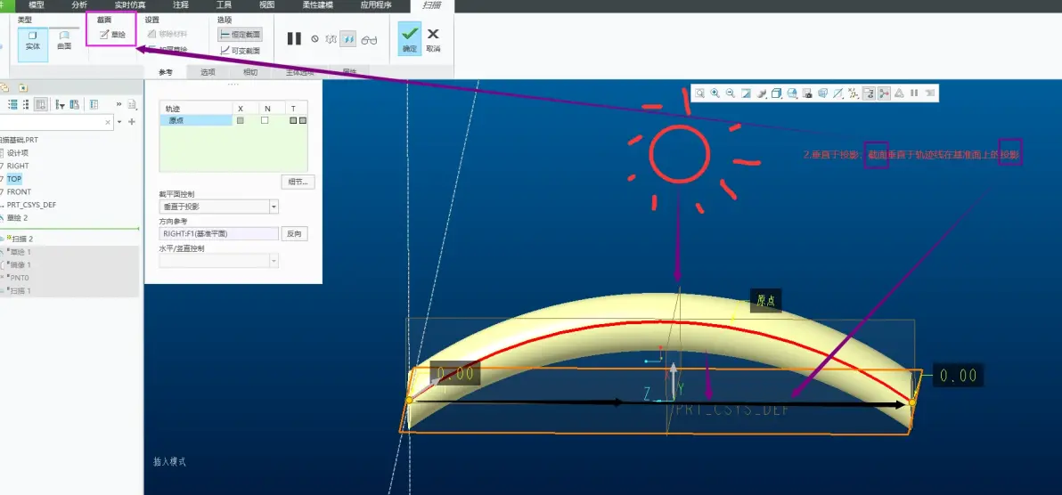
Task: Select the 恒定截面 constant section option
Action: pos(240,35)
